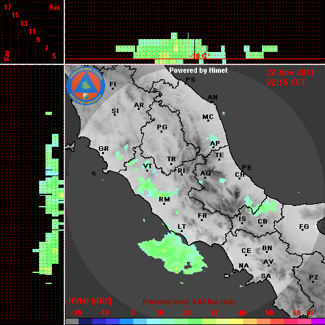The width and height of the screenshot is (325, 325).
Task: Select the VT city label
Action: click(148, 166)
